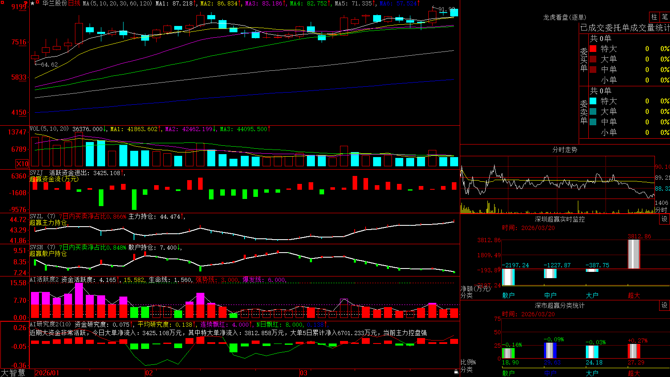Click the 64.62 low price annotation
Viewport: 670px width, 377px height.
(49, 65)
